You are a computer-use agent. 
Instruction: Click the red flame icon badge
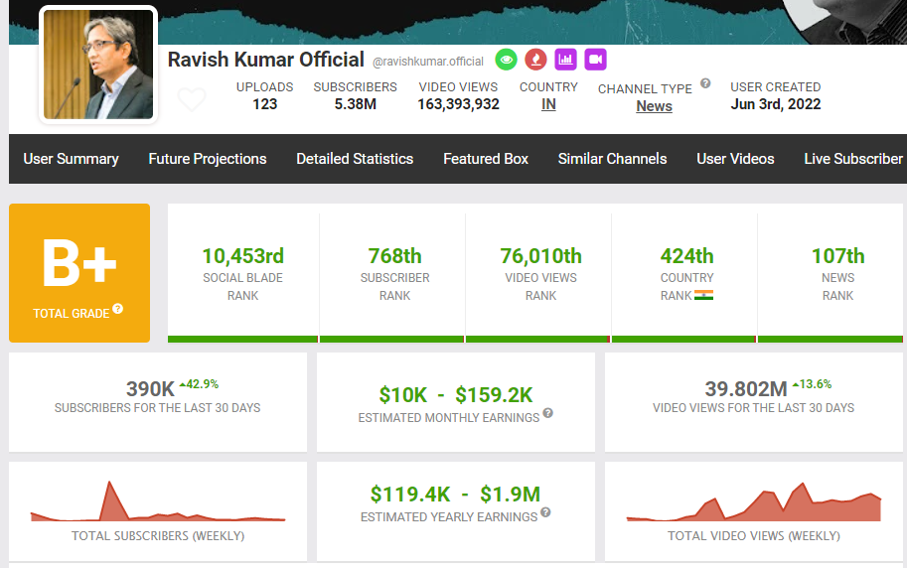(535, 60)
